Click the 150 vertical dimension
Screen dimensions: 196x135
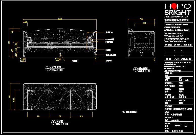16,45
